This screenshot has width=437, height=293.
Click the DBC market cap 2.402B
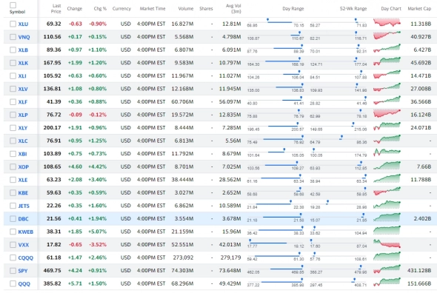pyautogui.click(x=422, y=218)
